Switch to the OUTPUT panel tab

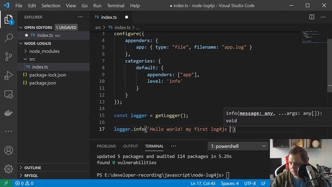coord(130,146)
